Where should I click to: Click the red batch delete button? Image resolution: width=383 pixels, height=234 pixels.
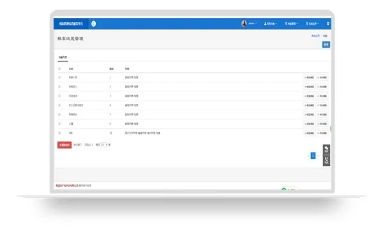point(64,145)
